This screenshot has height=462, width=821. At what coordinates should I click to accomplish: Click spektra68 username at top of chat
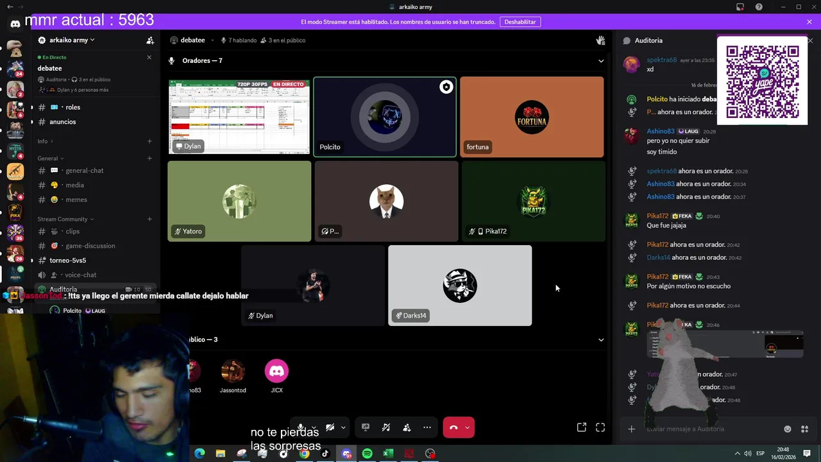pos(662,60)
